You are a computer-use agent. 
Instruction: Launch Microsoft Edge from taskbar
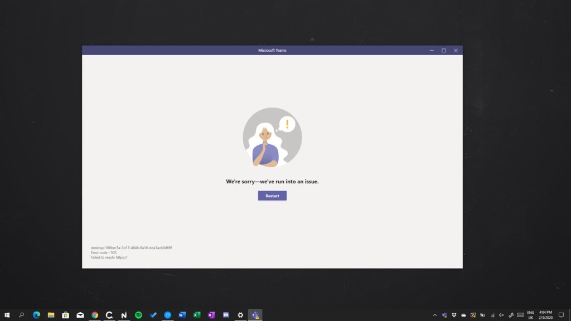[36, 315]
